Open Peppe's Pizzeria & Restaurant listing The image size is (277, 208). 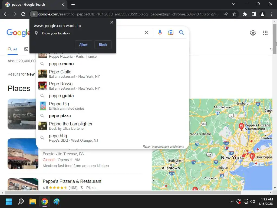[72, 181]
